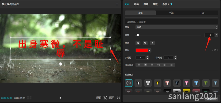Toggle the original quality preview button
This screenshot has height=103, width=221.
coord(99,98)
